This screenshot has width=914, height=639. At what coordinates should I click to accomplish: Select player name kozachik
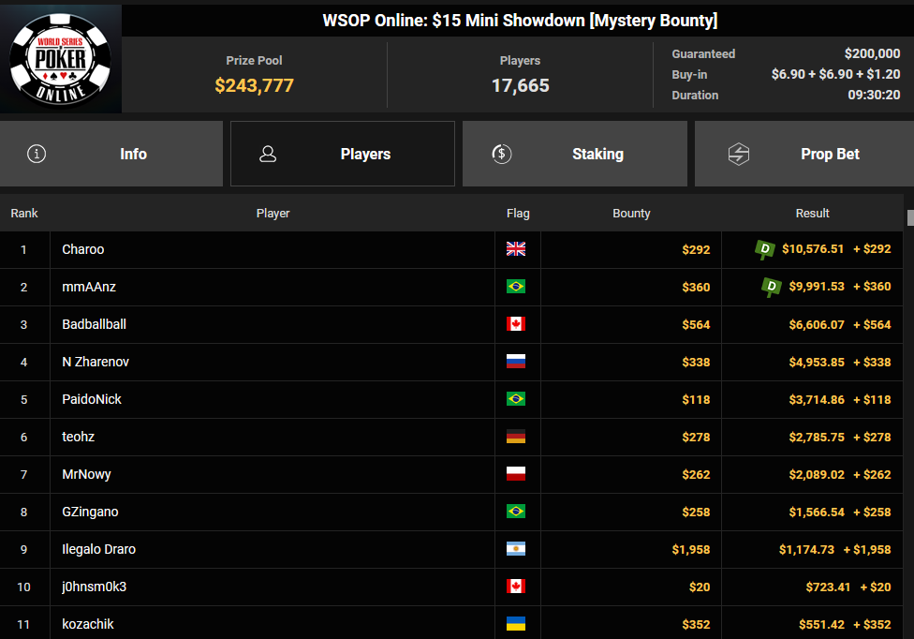pos(88,624)
